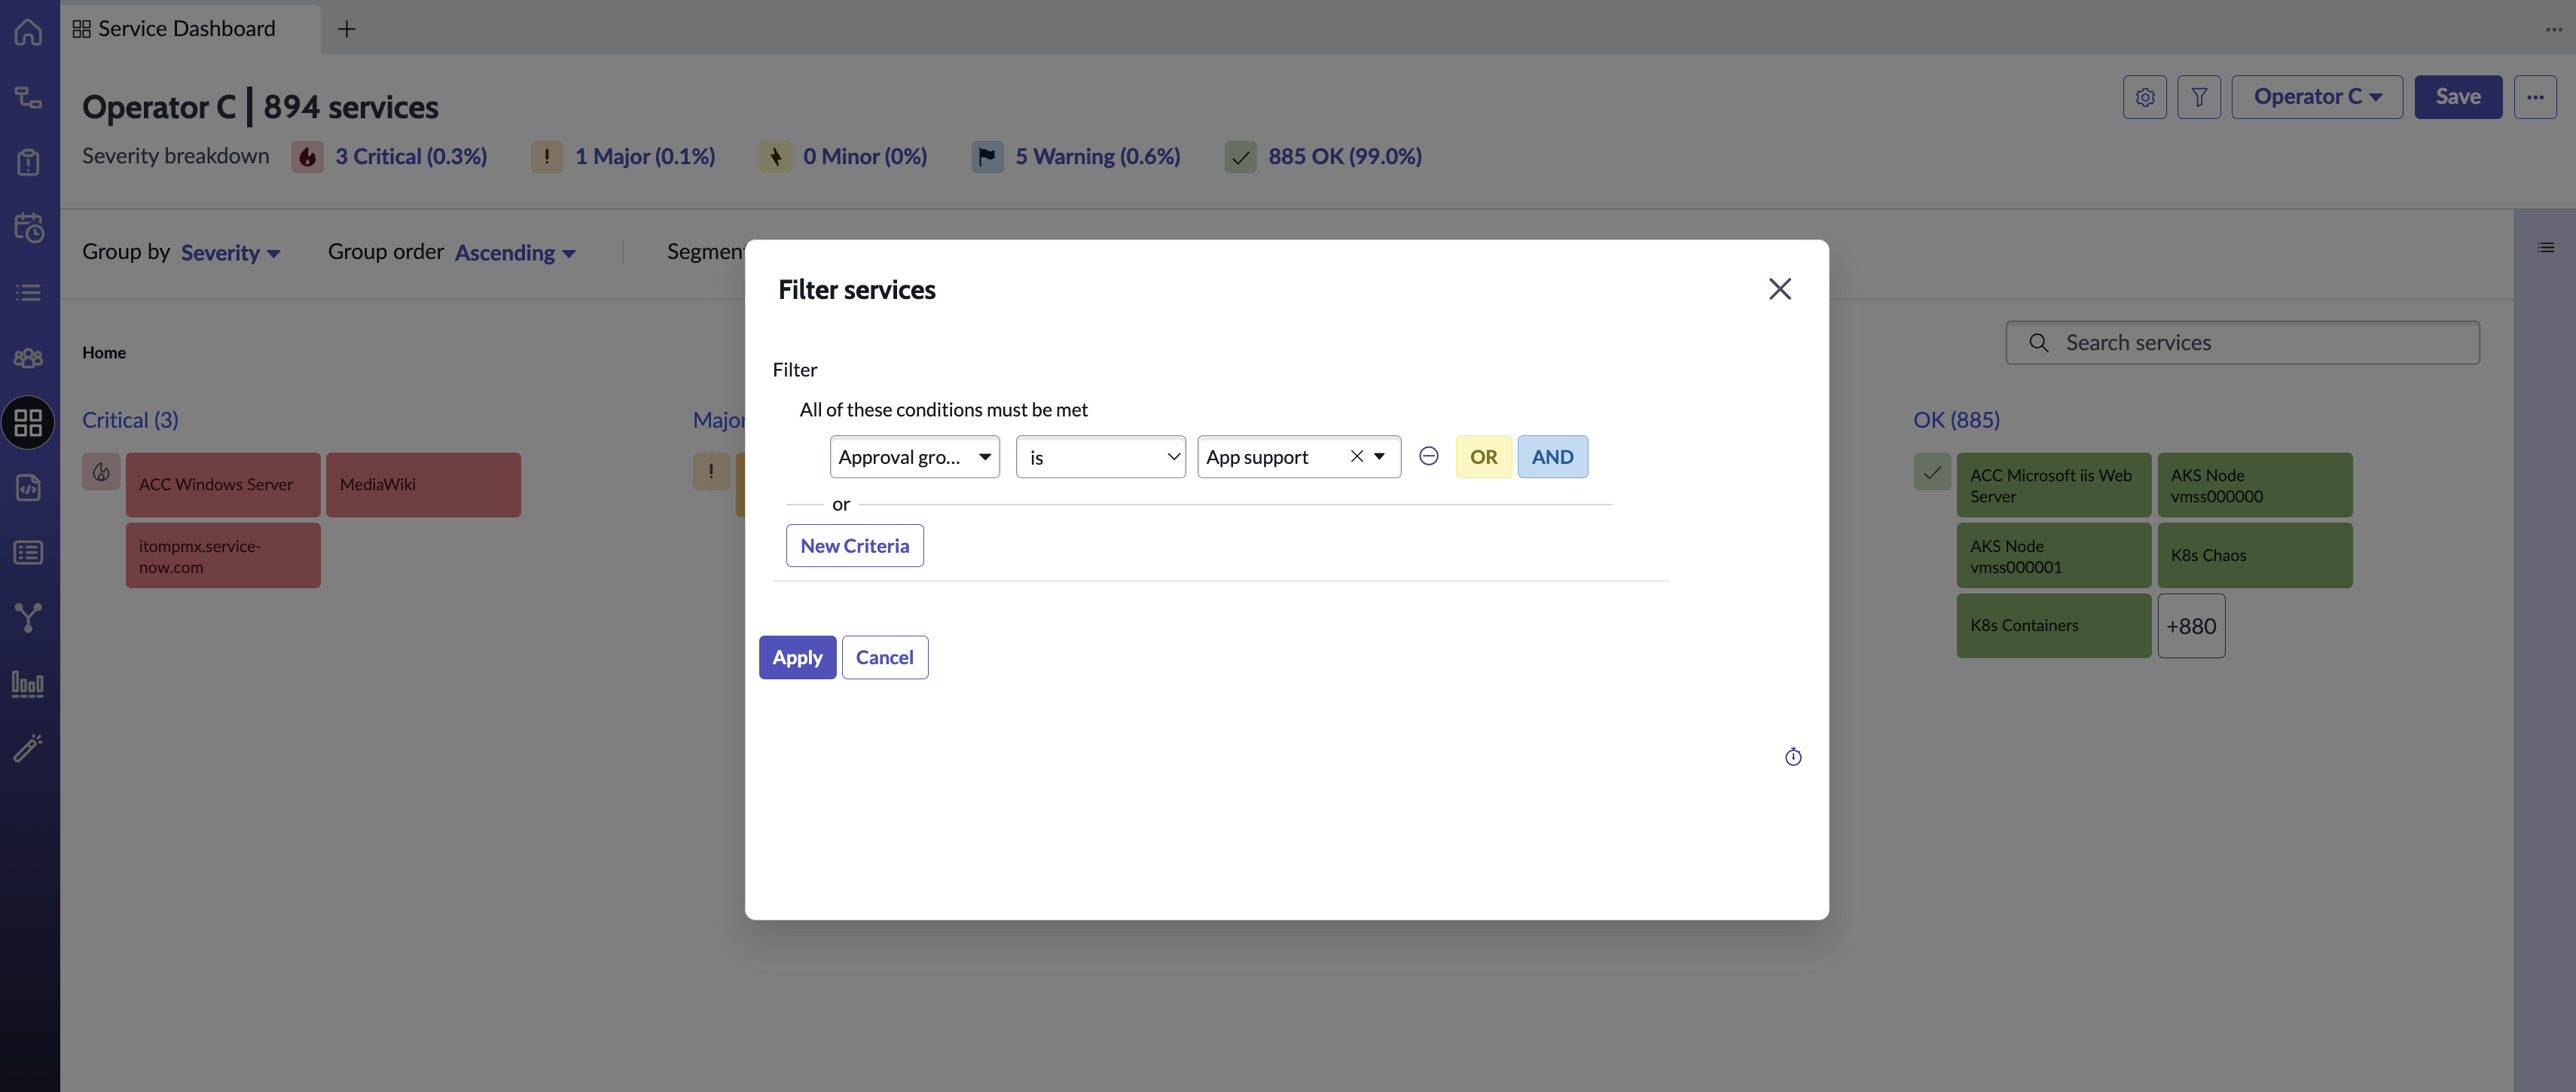Screen dimensions: 2576x1092
Task: Open the 5 Warning (0.6%) link
Action: [x=1097, y=157]
